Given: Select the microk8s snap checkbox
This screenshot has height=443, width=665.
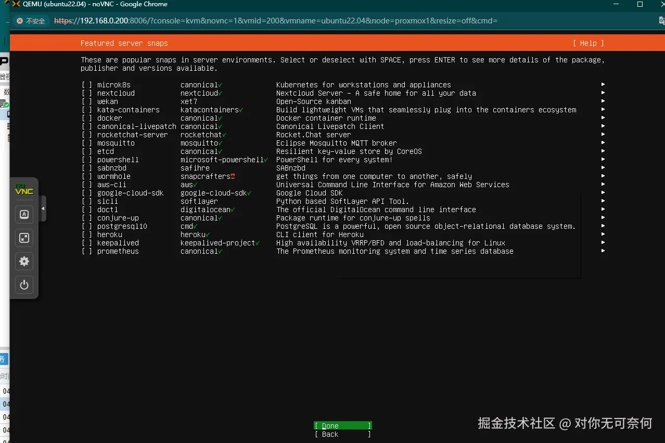Looking at the screenshot, I should pyautogui.click(x=86, y=85).
